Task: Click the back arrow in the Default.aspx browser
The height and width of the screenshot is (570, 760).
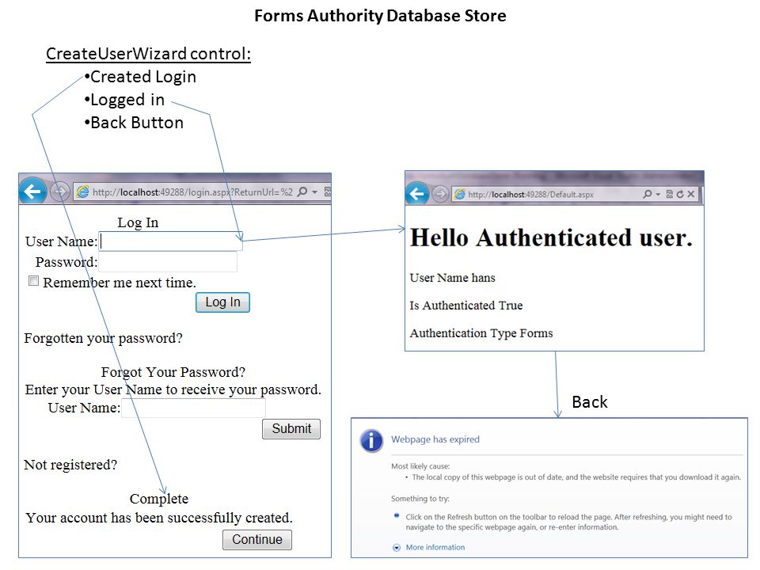Action: (417, 194)
